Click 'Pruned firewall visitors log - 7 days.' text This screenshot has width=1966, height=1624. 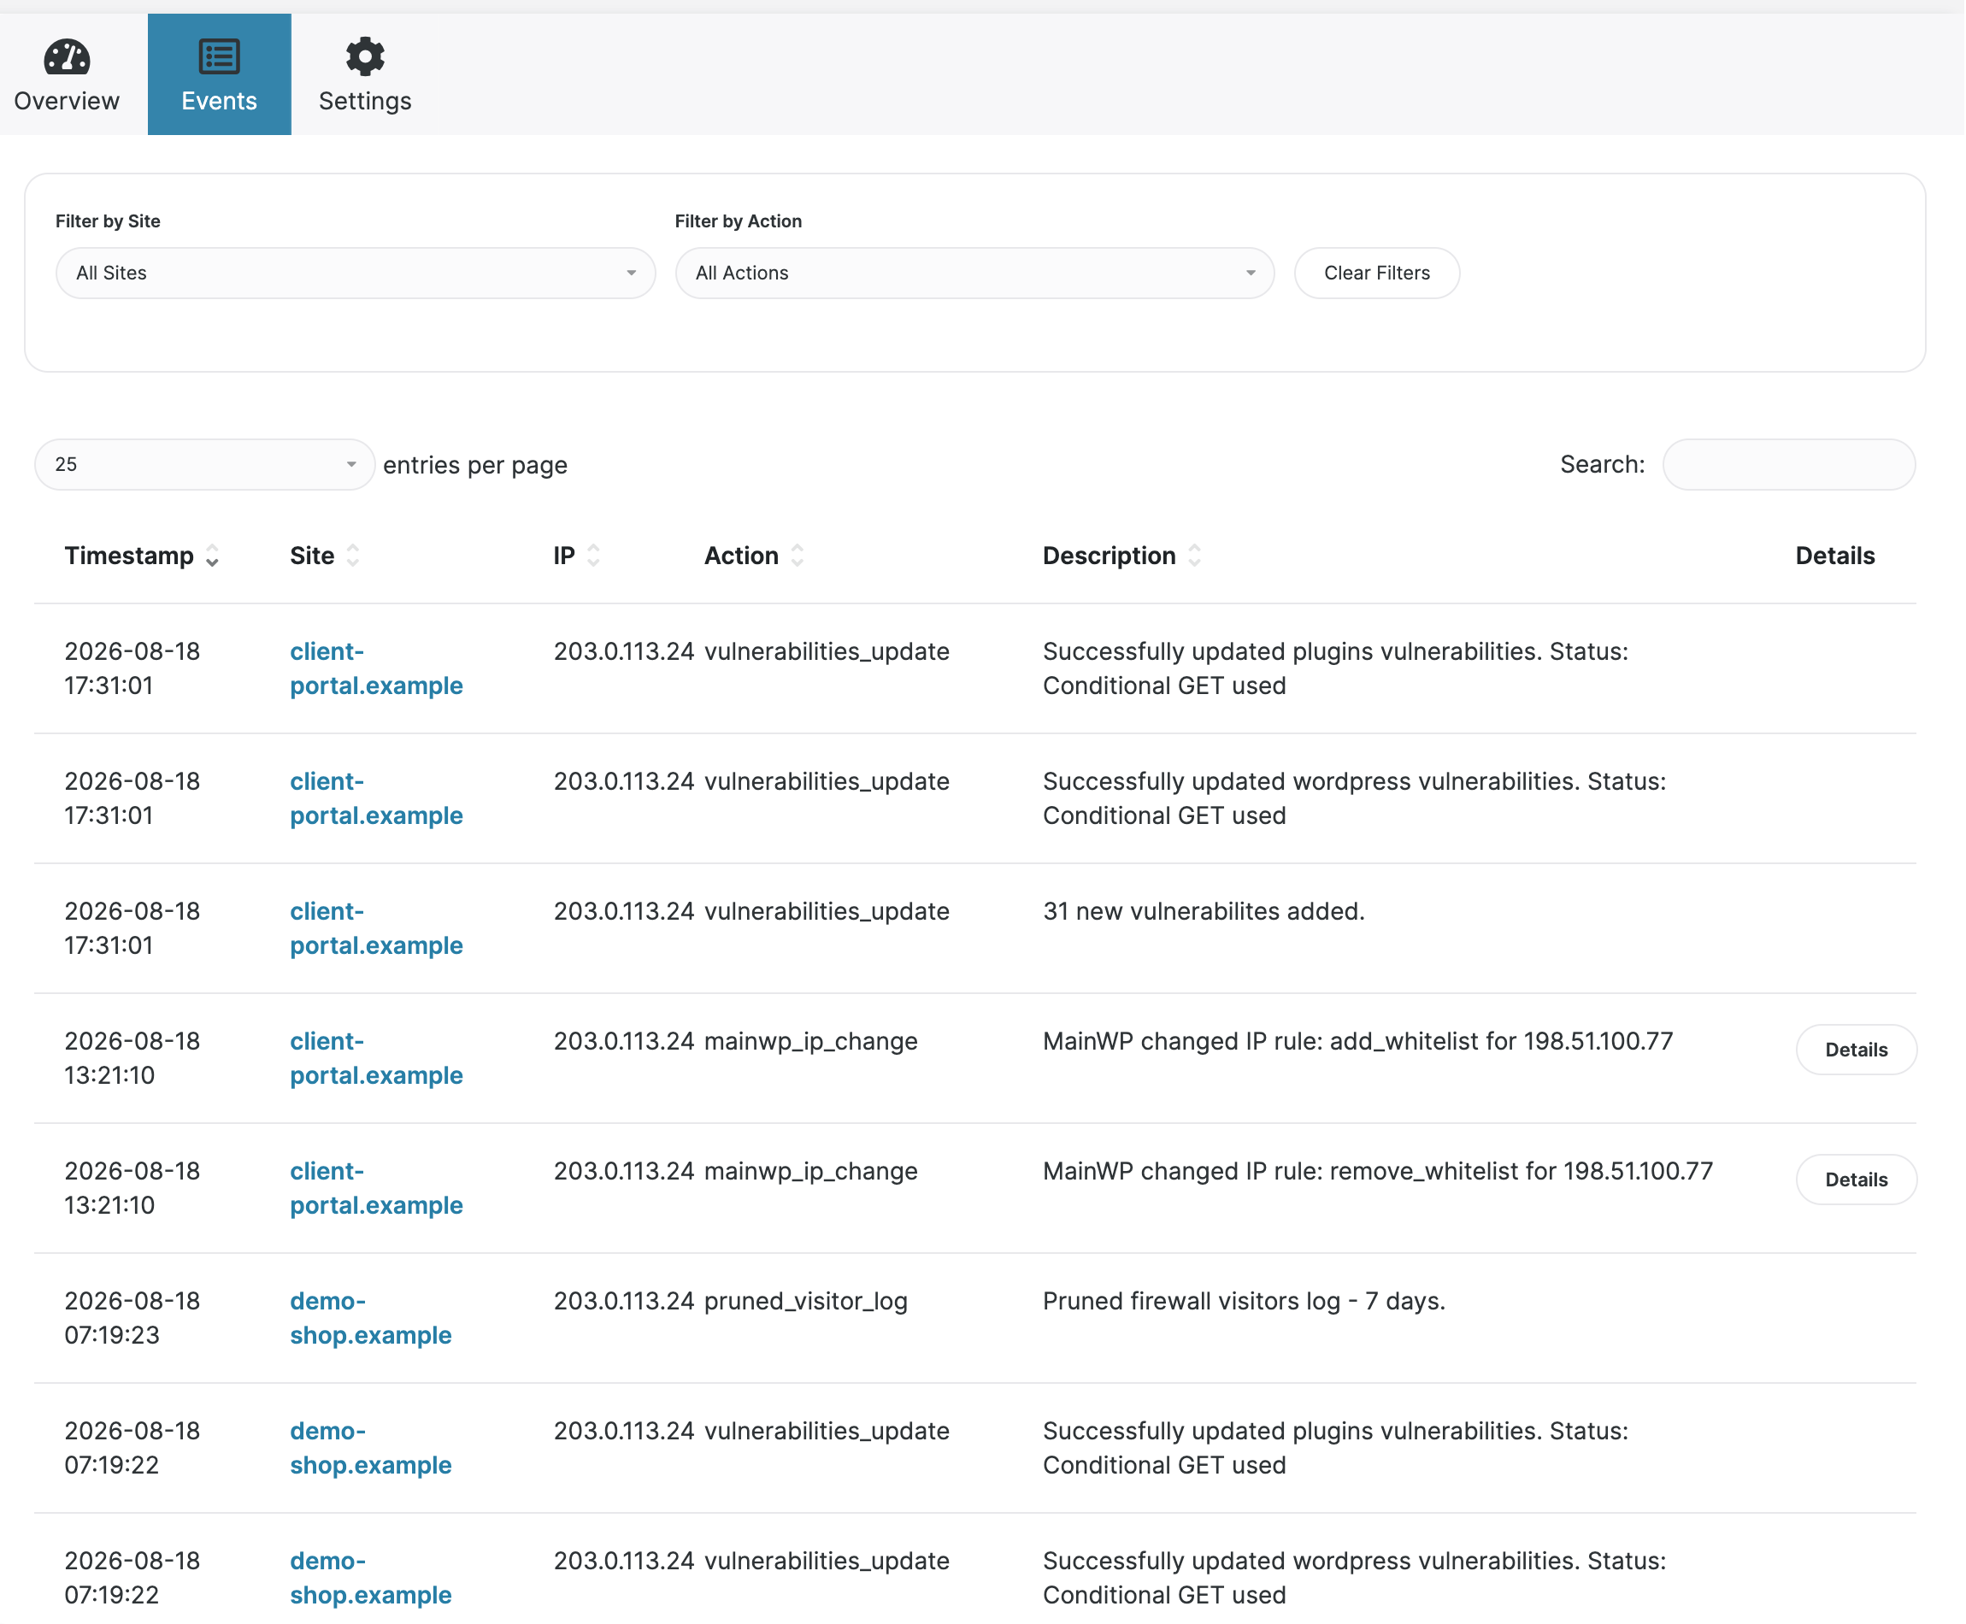coord(1244,1303)
